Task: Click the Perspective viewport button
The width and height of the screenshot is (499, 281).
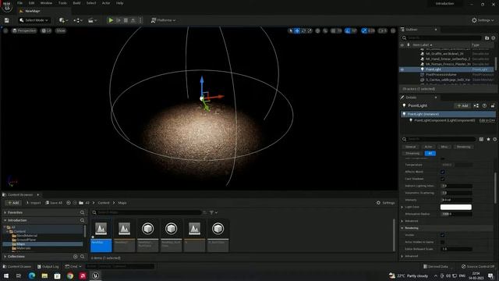Action: (x=24, y=30)
